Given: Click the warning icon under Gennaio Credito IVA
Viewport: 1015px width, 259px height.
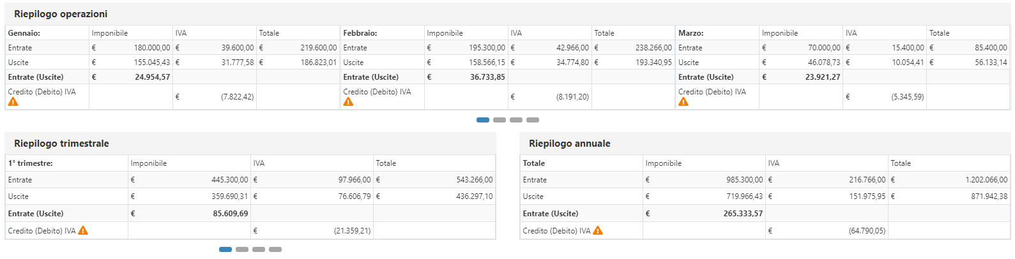Looking at the screenshot, I should 13,101.
